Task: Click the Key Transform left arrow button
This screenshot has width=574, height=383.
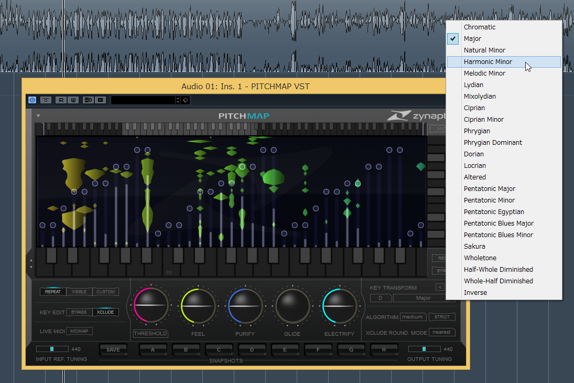Action: 440,288
